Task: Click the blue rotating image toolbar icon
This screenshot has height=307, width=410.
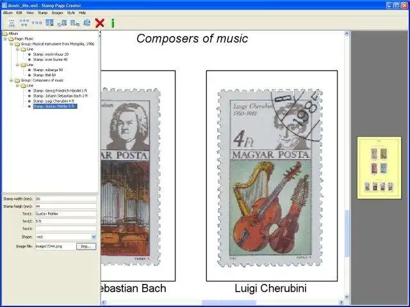Action: (x=87, y=23)
